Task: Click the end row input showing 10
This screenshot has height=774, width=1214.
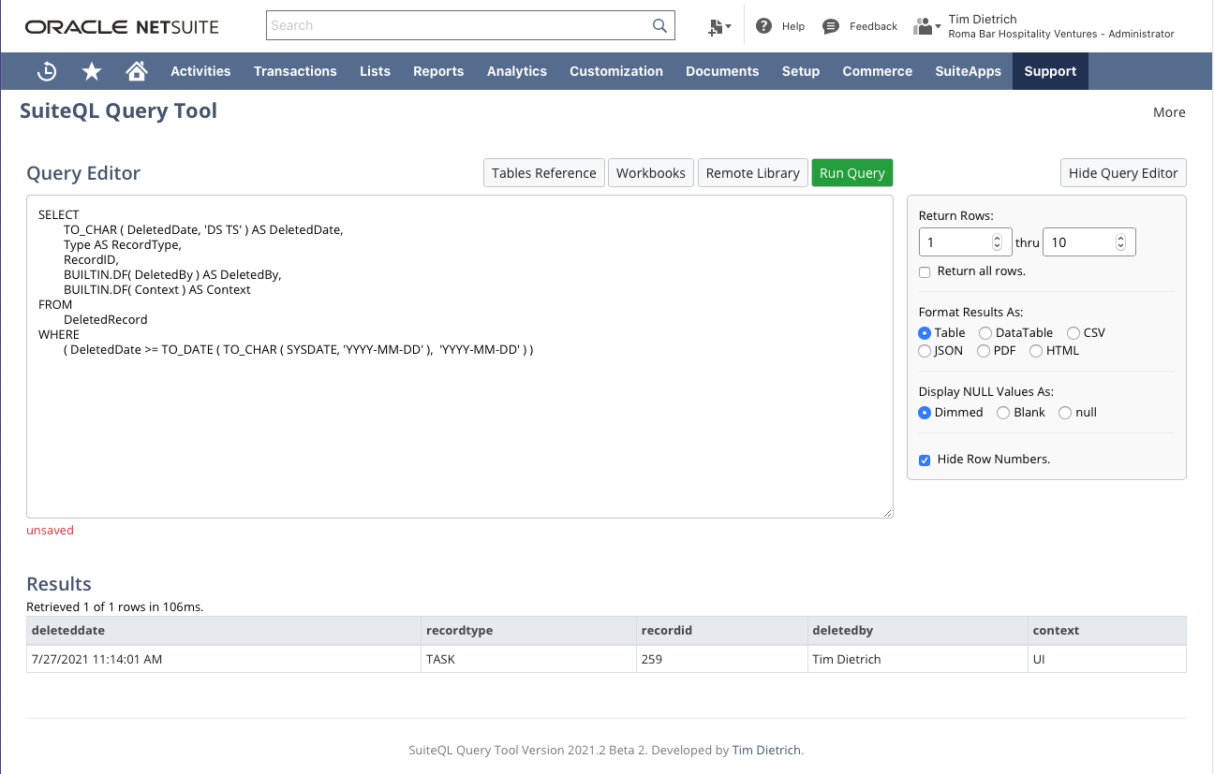Action: tap(1088, 242)
